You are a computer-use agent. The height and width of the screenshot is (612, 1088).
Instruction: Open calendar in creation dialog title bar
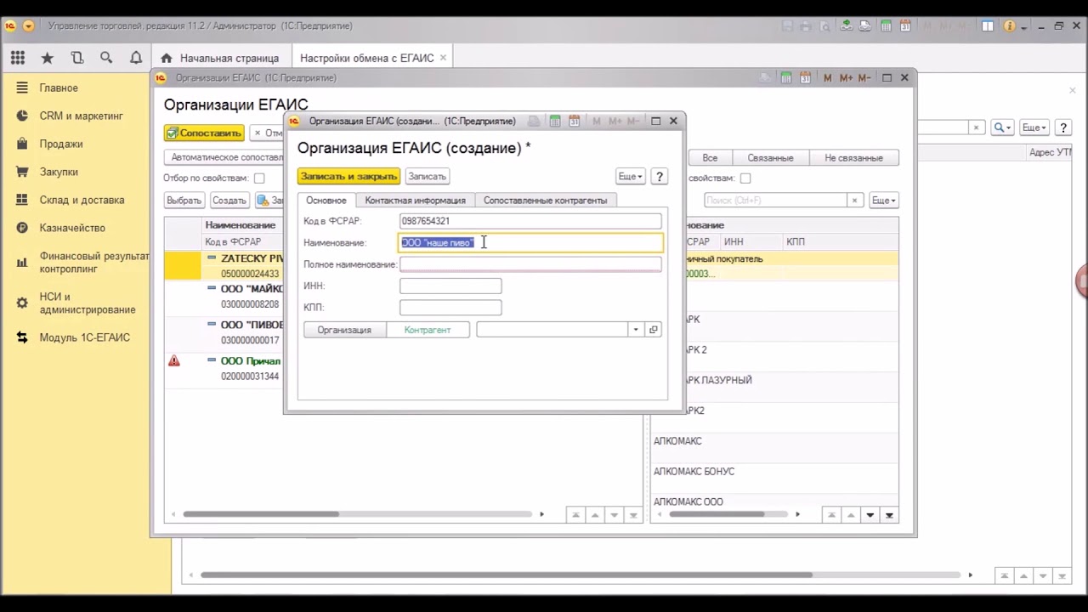575,121
